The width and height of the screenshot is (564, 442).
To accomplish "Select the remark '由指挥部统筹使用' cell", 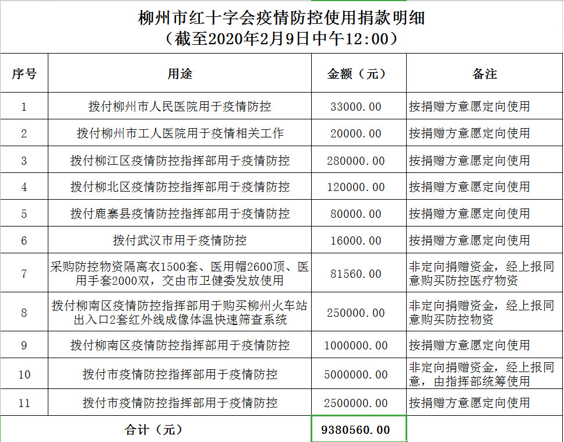I will [485, 374].
